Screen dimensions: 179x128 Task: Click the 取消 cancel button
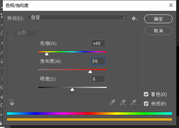coord(158,31)
